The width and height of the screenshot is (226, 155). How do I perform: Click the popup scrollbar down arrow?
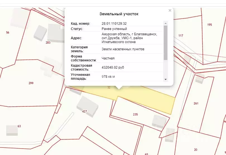[165, 79]
